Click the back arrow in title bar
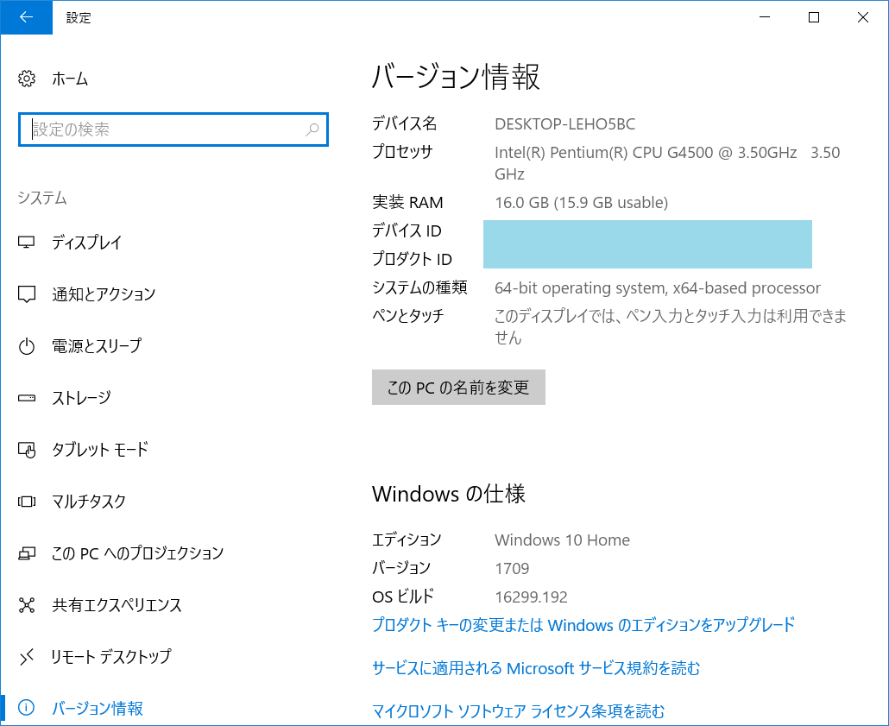Viewport: 889px width, 726px height. [26, 17]
